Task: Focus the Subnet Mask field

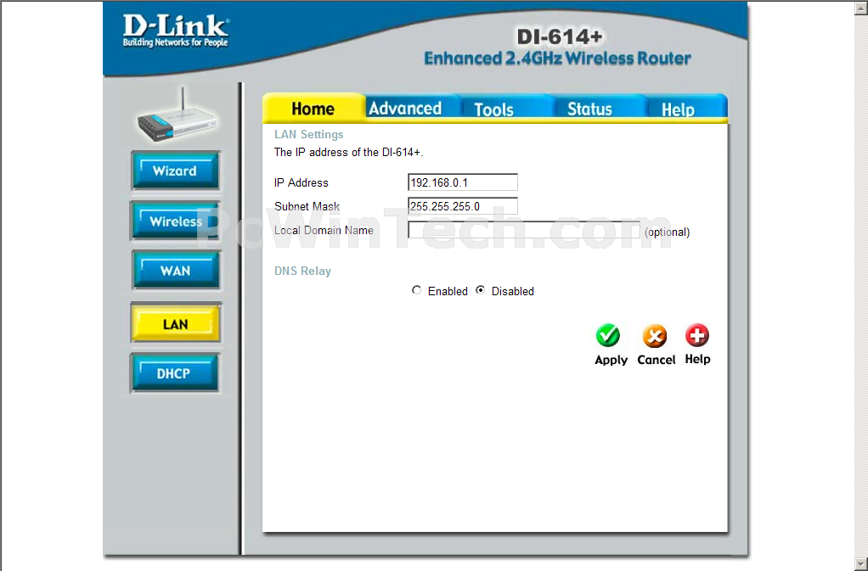Action: click(463, 206)
